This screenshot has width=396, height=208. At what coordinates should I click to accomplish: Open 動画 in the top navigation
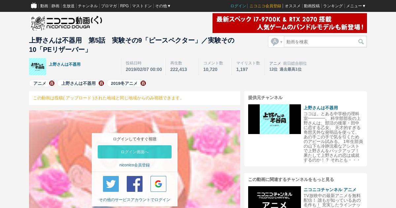click(44, 6)
